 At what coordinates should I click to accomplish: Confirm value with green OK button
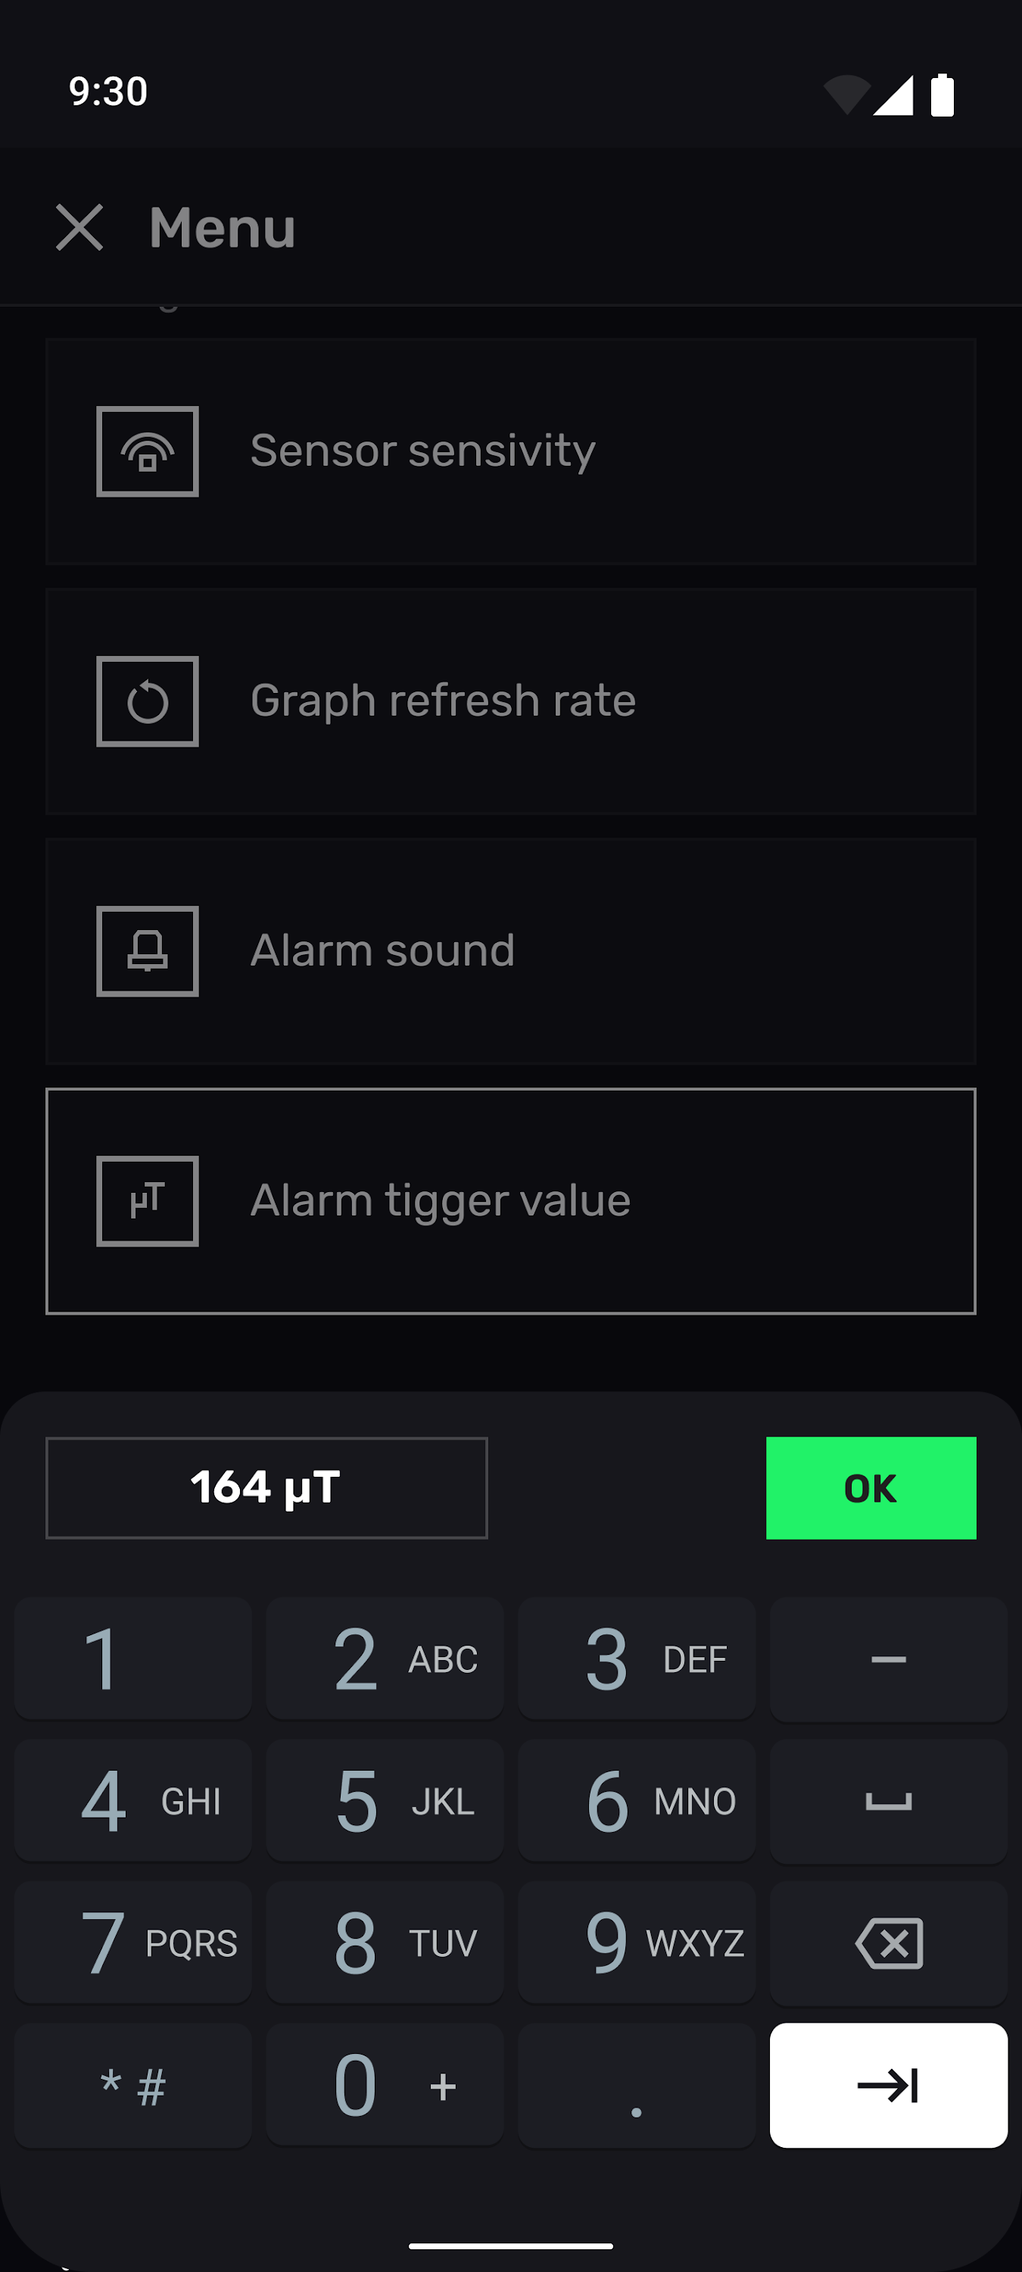[x=871, y=1488]
